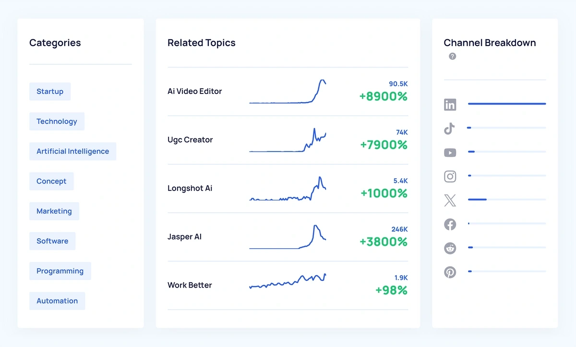The width and height of the screenshot is (576, 347).
Task: Pick the Concept category tag
Action: pyautogui.click(x=51, y=181)
